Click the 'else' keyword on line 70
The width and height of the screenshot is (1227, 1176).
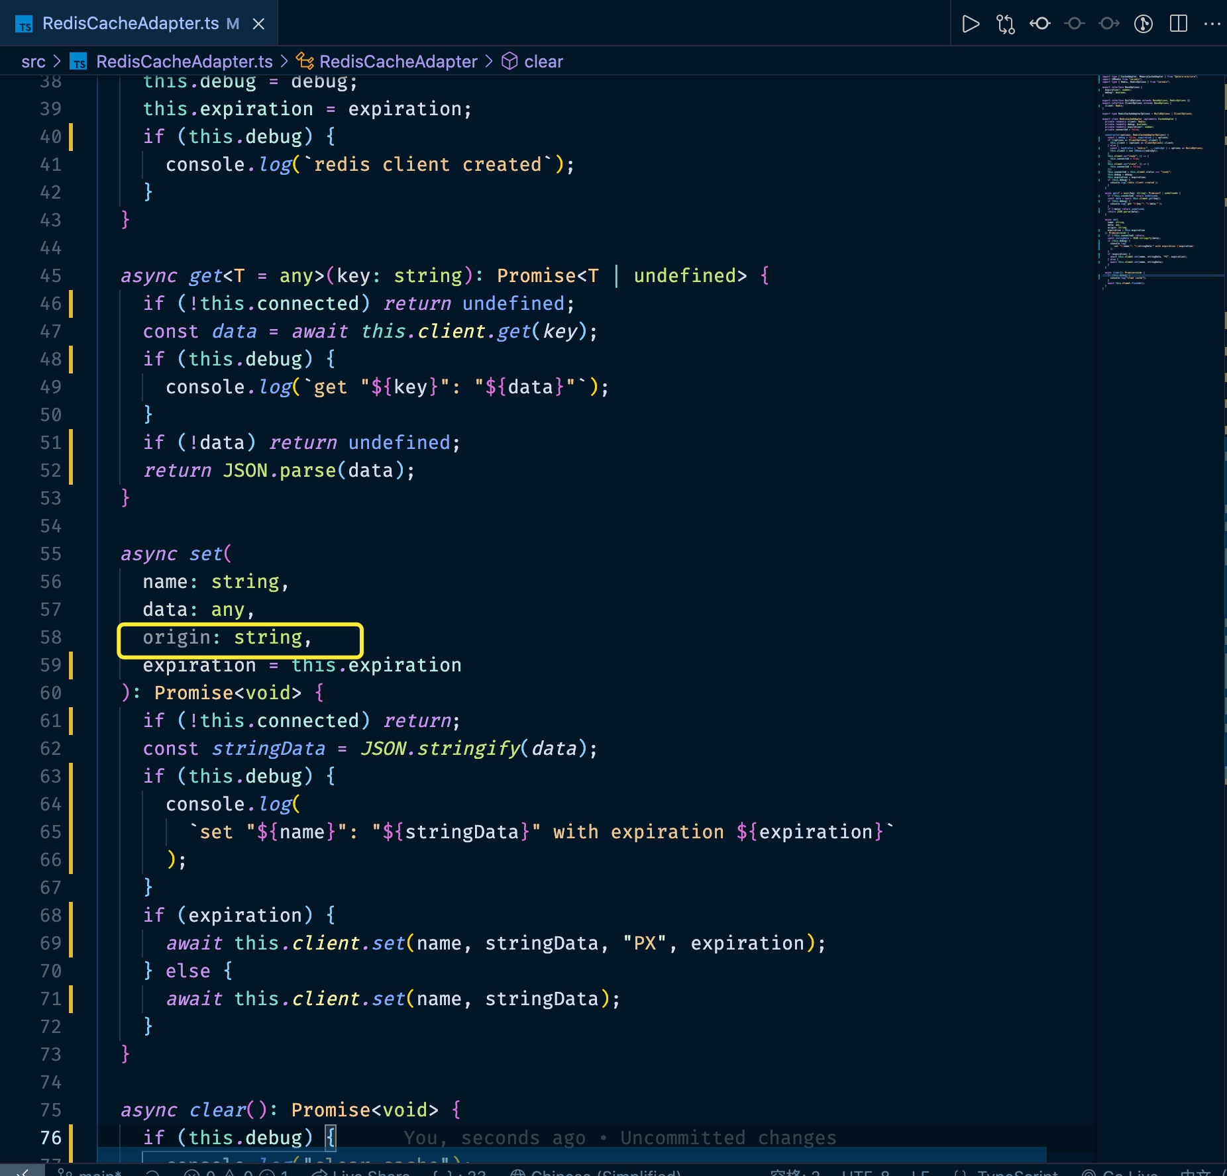(188, 971)
